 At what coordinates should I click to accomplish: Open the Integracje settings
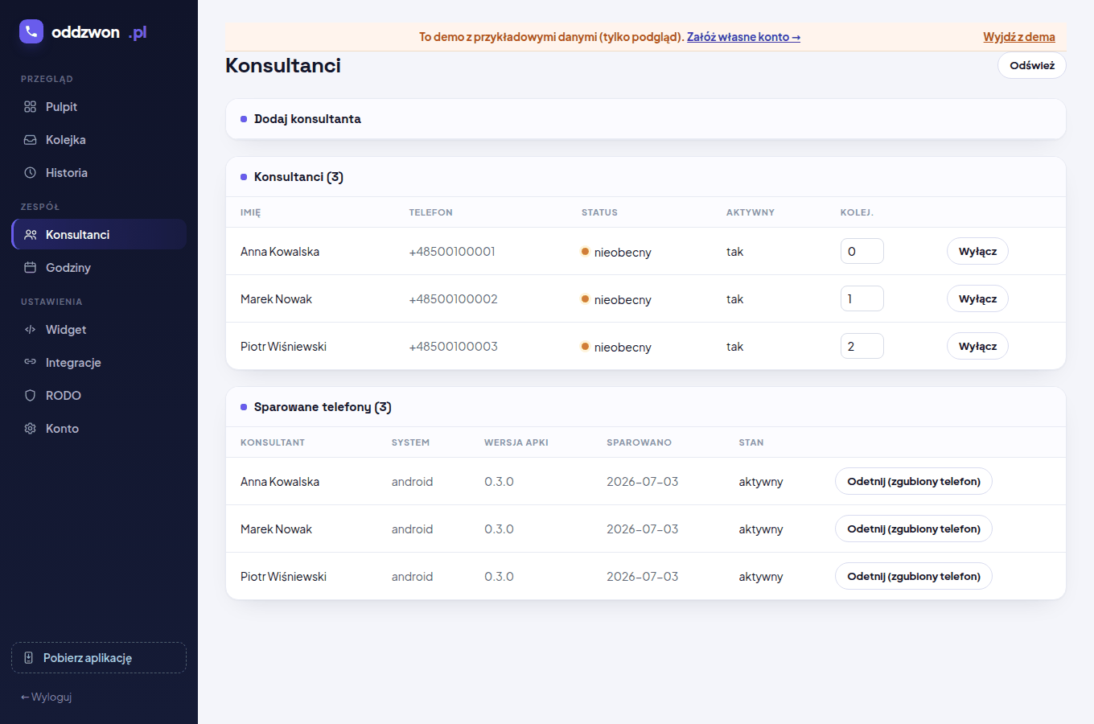99,363
